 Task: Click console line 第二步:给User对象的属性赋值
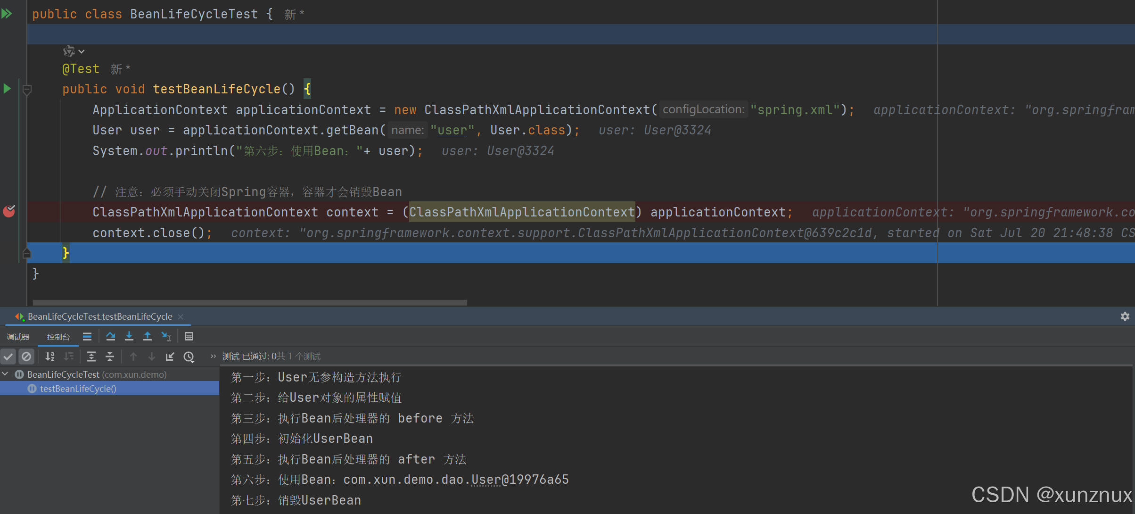[x=316, y=398]
